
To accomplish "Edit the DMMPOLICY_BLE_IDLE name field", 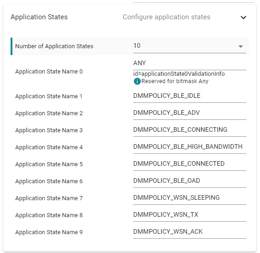I will (x=190, y=96).
